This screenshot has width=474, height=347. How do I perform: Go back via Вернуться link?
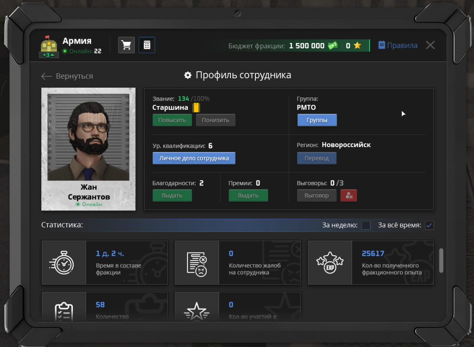(x=67, y=76)
